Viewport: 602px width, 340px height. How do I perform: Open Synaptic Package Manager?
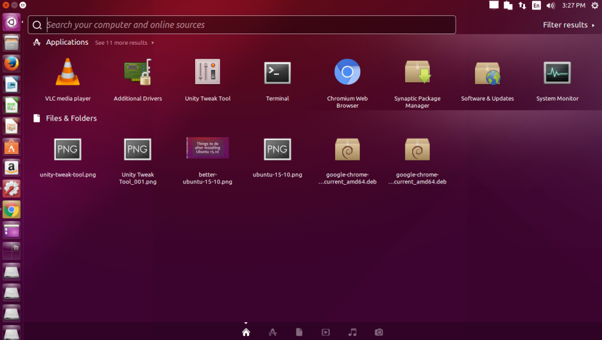[x=417, y=73]
